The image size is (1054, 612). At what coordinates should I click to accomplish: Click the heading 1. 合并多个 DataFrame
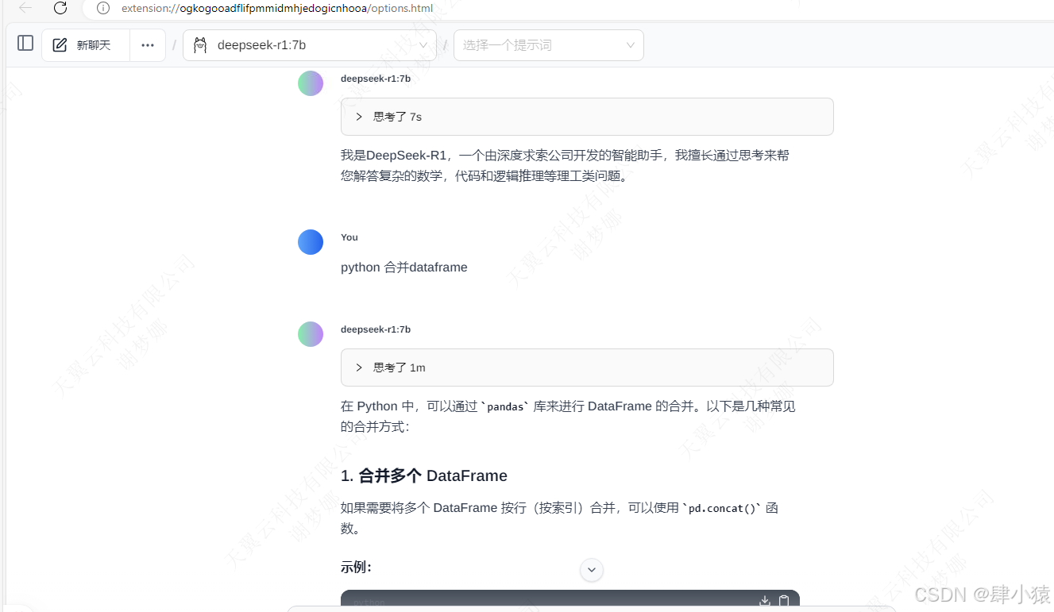(x=424, y=475)
